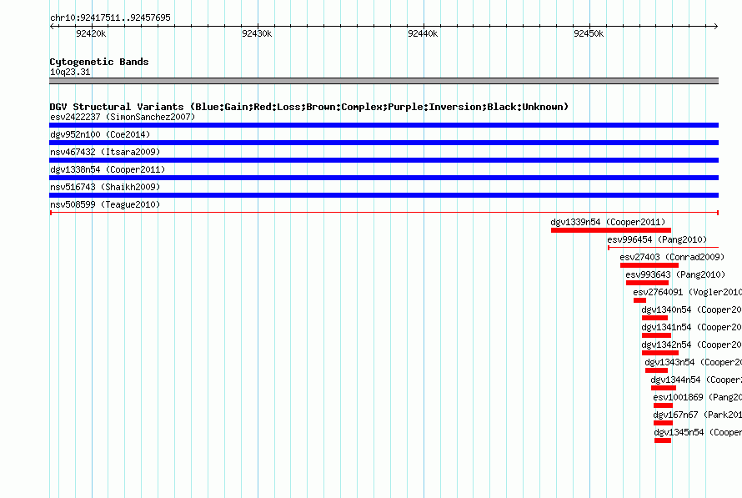Select the gray 10q23.31 cytoband bar
Image resolution: width=742 pixels, height=498 pixels.
[x=384, y=81]
